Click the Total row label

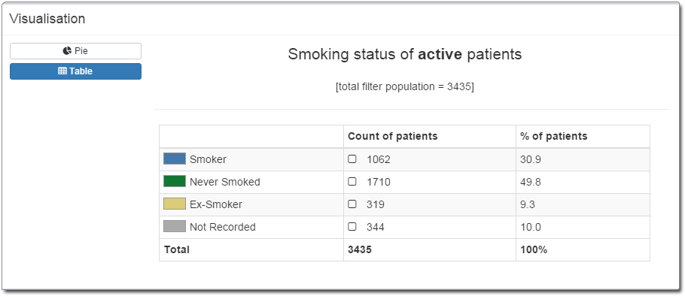pyautogui.click(x=177, y=249)
